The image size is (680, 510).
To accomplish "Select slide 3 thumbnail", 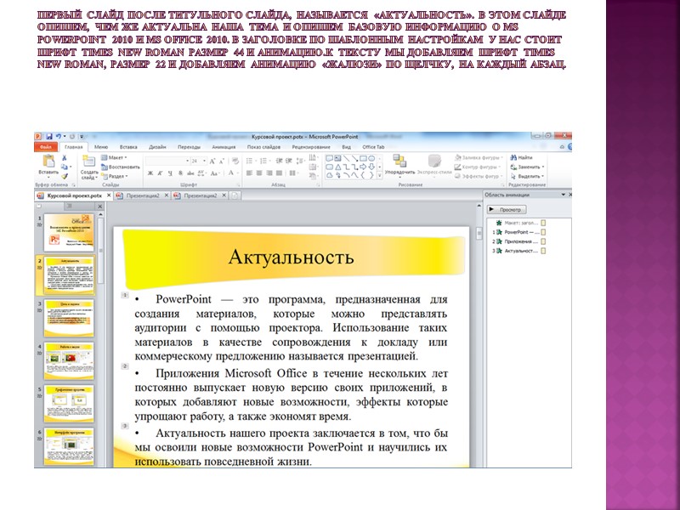I will (x=69, y=318).
